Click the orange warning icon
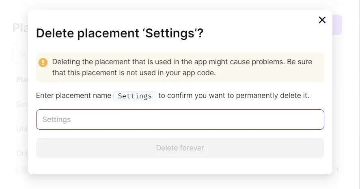 (43, 63)
